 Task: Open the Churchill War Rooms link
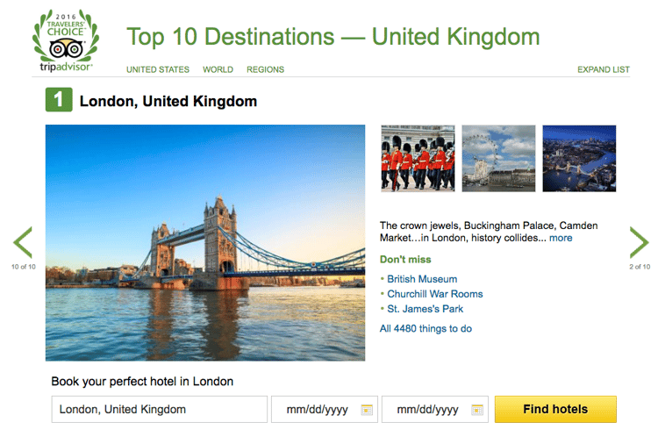[435, 294]
